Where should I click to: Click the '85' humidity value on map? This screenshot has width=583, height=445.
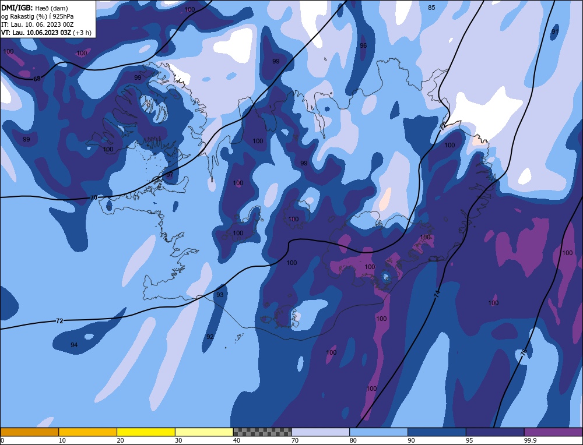pyautogui.click(x=431, y=8)
